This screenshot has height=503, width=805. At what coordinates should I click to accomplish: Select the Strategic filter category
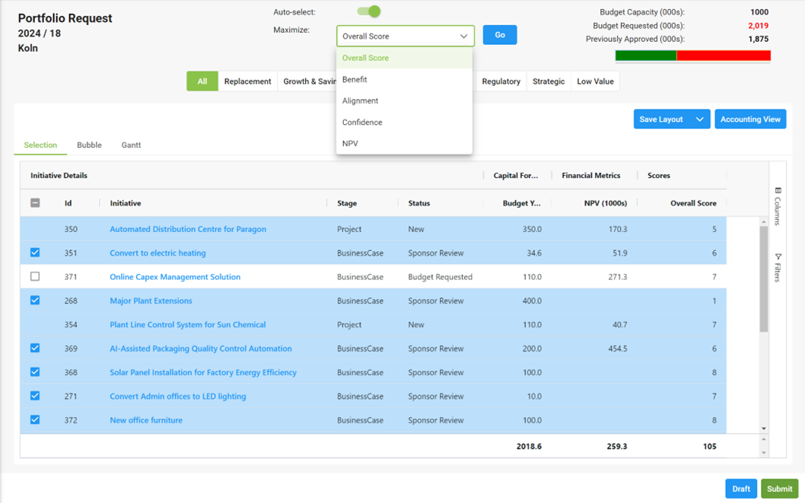pos(548,81)
